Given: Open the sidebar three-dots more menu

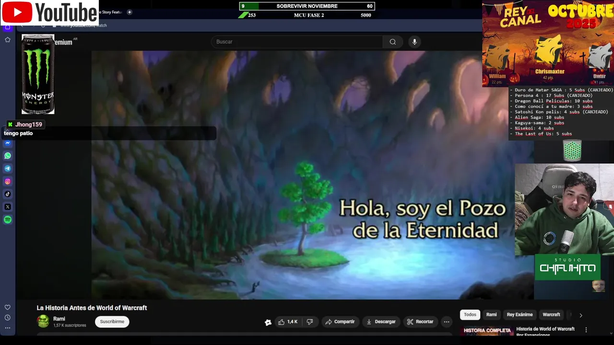Looking at the screenshot, I should pos(8,328).
